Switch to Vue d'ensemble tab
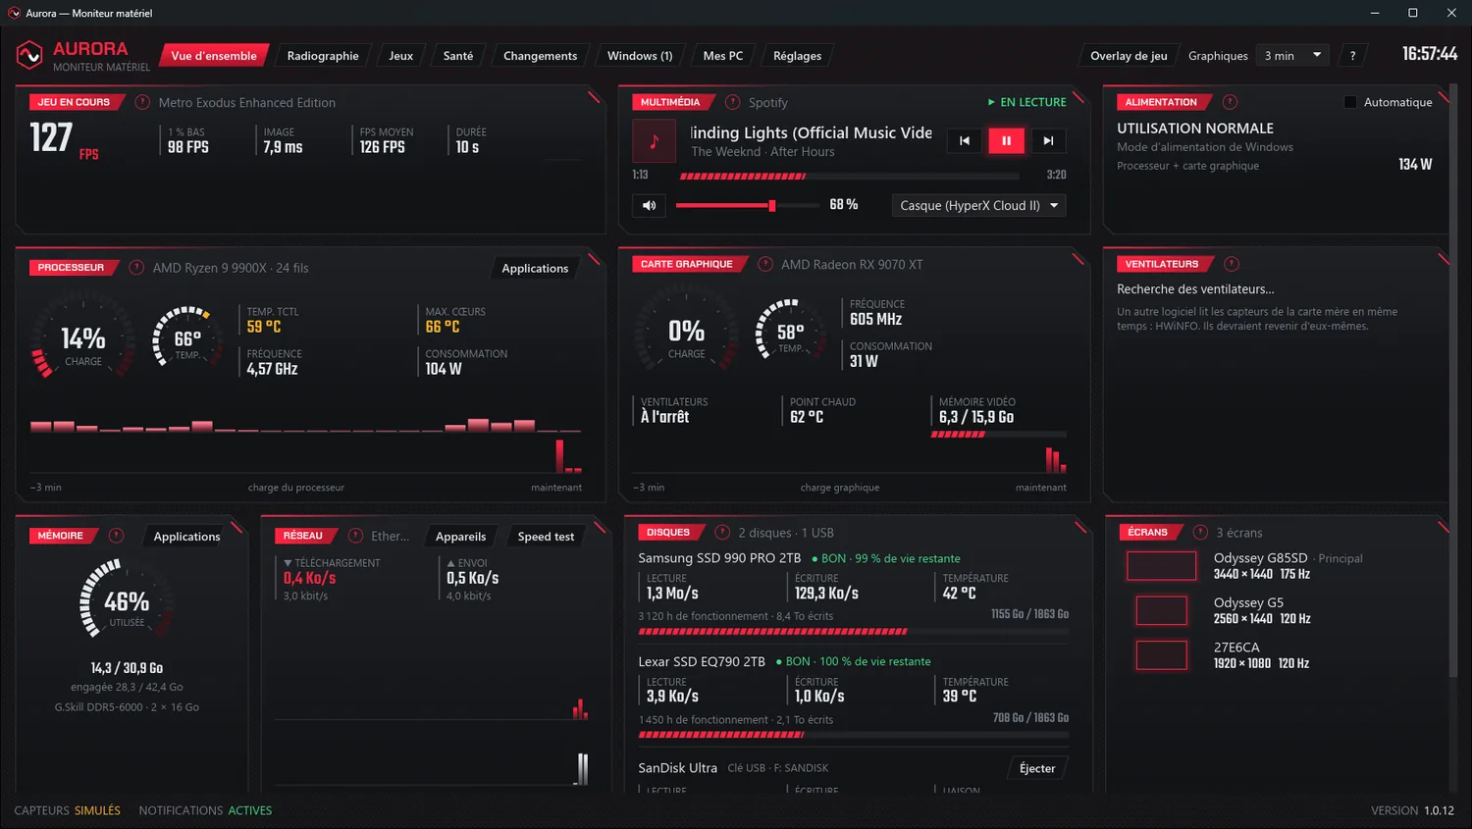Viewport: 1472px width, 829px height. tap(213, 56)
